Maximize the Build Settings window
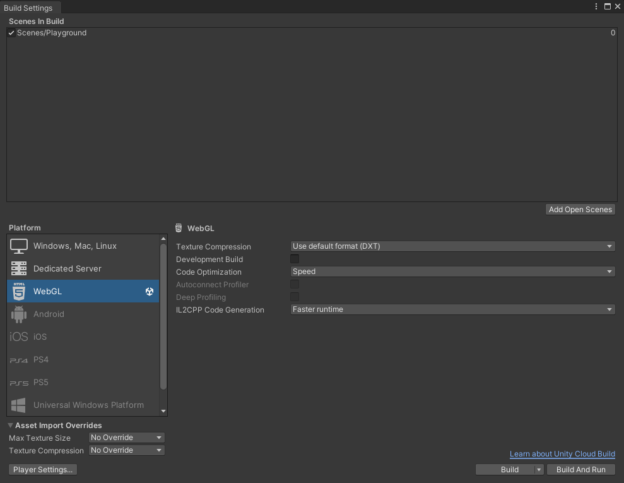This screenshot has width=624, height=483. coord(608,6)
